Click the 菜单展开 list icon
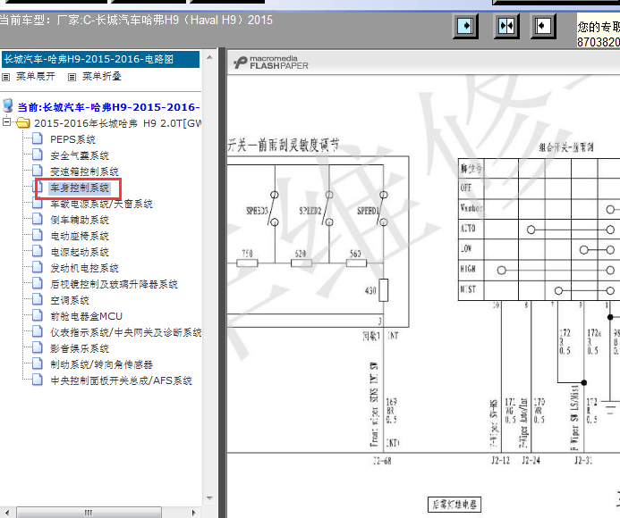This screenshot has width=620, height=518. tap(6, 78)
